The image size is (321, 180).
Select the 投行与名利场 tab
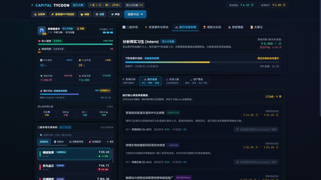tap(185, 27)
